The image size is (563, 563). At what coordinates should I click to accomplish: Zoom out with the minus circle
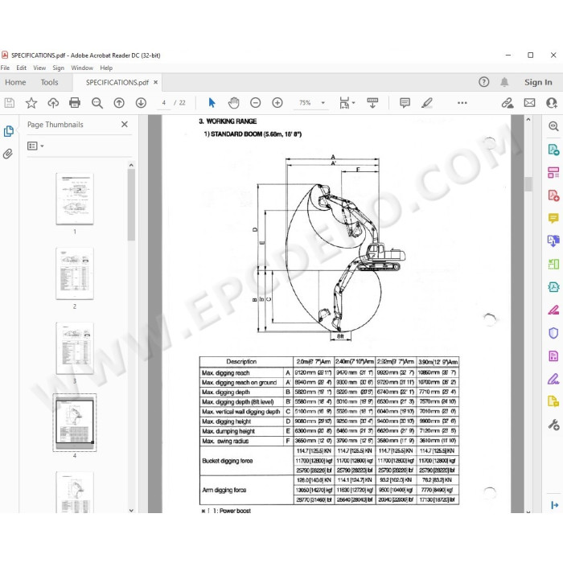255,103
